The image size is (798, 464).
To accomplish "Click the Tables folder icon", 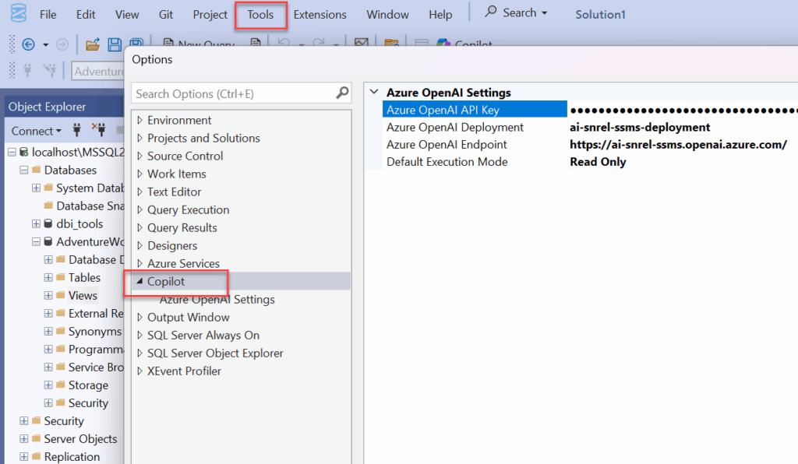I will click(x=61, y=277).
